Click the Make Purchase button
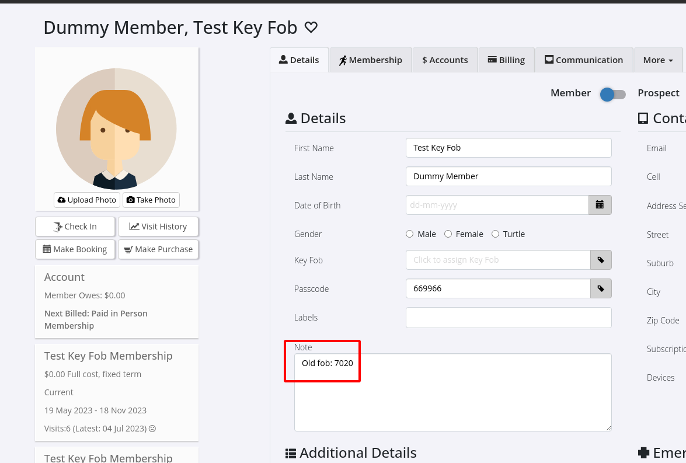The height and width of the screenshot is (463, 686). tap(158, 249)
